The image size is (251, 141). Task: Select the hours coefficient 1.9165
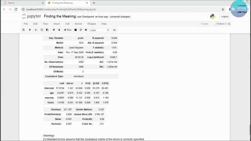pos(60,103)
